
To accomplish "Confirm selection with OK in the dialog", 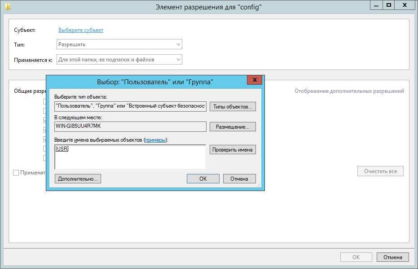I will [x=203, y=179].
